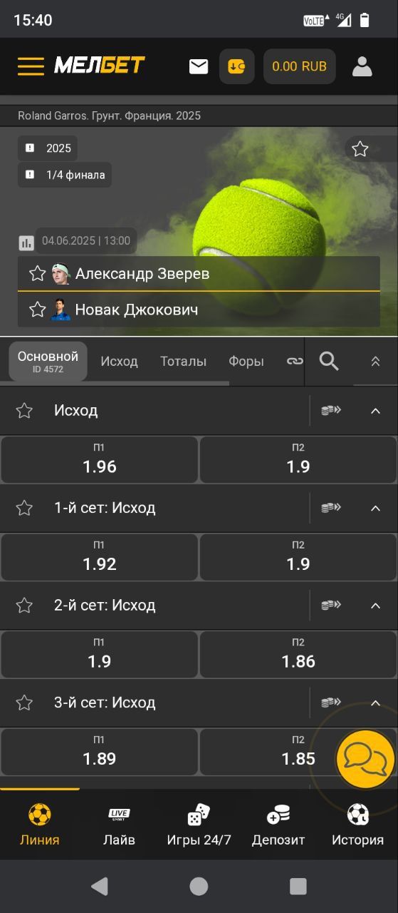Open the user profile icon
398x913 pixels.
tap(362, 66)
